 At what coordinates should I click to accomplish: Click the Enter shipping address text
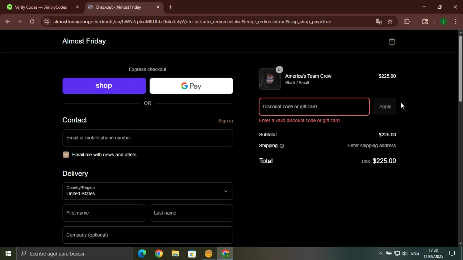[x=372, y=146]
